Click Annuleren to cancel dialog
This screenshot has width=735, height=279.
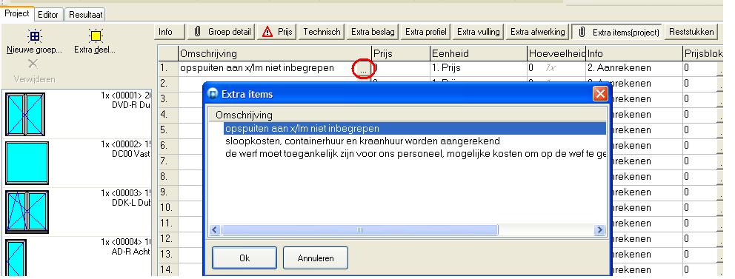coord(316,258)
